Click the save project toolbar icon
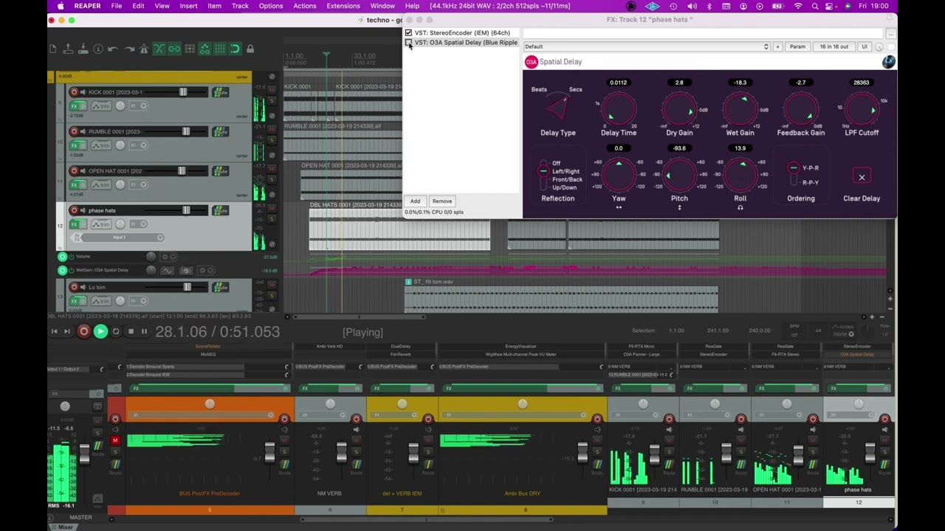This screenshot has height=531, width=945. click(83, 49)
